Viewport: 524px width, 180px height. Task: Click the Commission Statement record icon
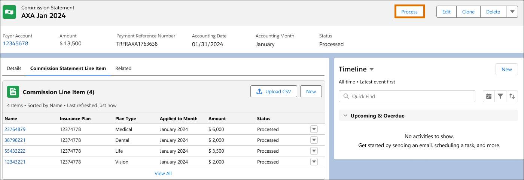(x=9, y=12)
